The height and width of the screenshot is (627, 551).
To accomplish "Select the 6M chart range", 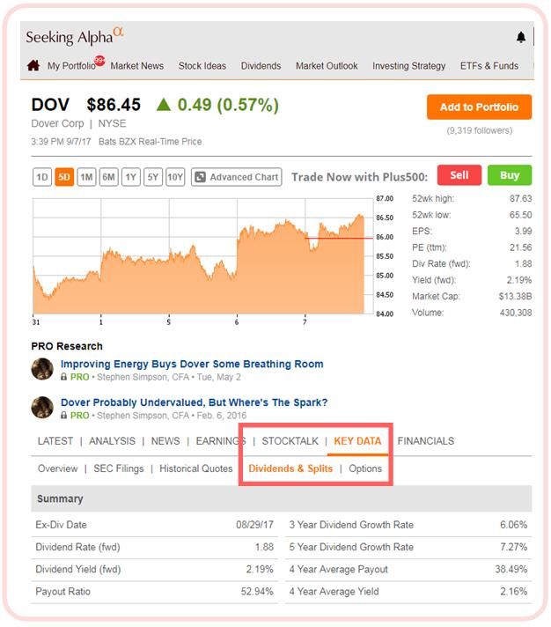I will click(x=108, y=177).
